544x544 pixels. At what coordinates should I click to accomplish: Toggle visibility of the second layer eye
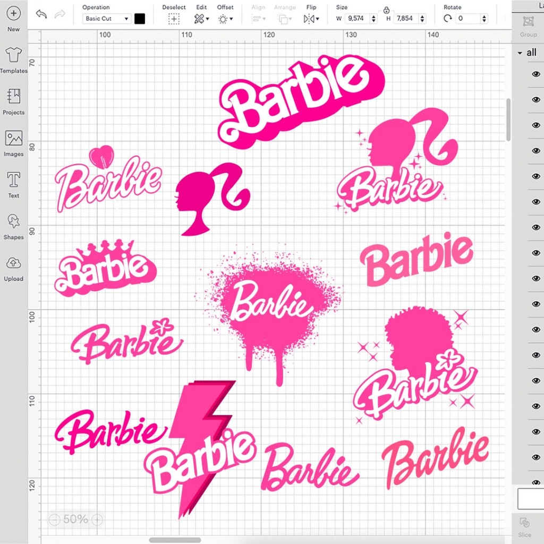(x=535, y=99)
